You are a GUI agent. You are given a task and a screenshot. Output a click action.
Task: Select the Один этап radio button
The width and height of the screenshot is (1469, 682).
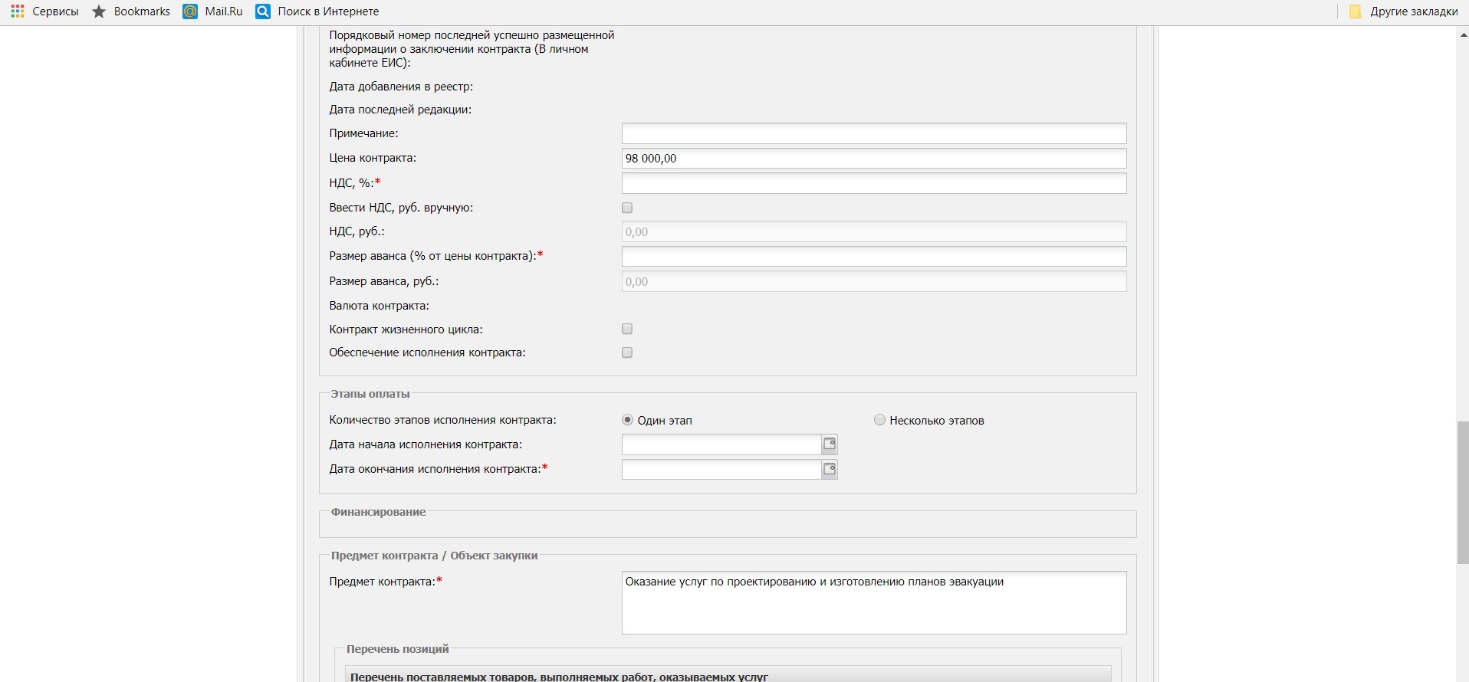click(x=627, y=420)
